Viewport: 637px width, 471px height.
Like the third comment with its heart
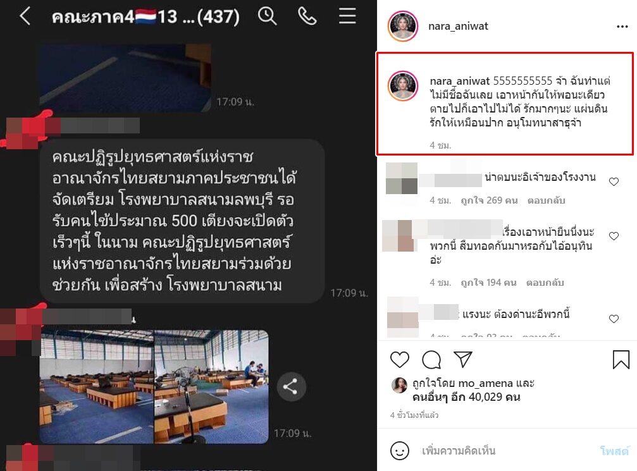pos(614,319)
